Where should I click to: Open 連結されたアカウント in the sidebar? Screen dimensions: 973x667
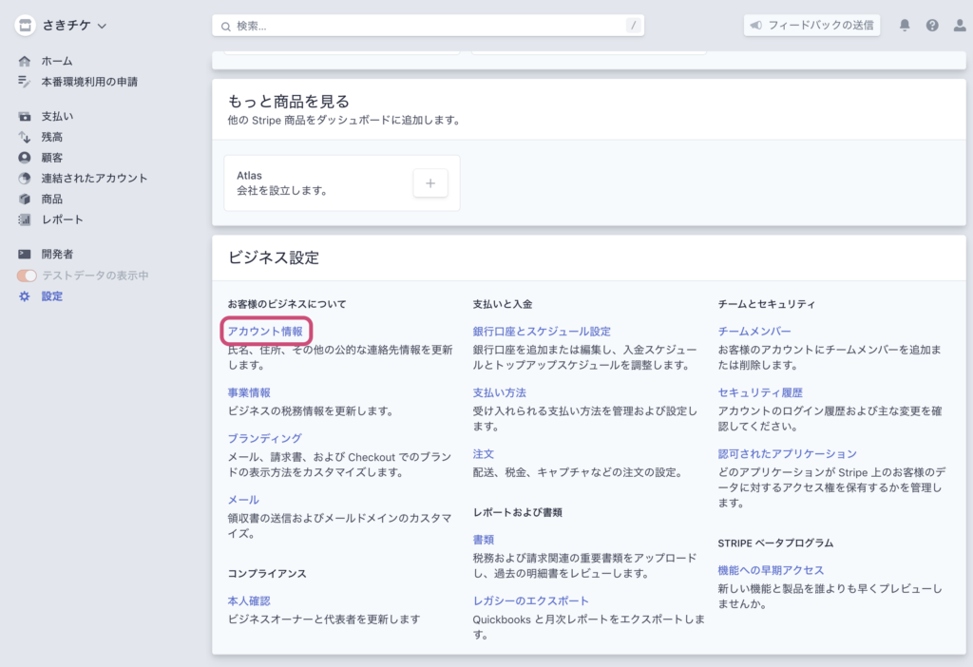(94, 179)
